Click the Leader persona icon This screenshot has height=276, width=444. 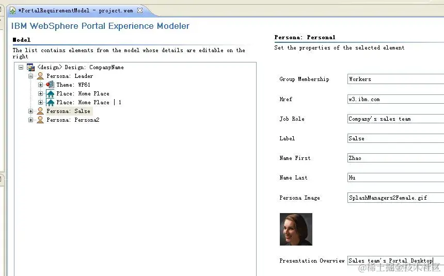40,76
